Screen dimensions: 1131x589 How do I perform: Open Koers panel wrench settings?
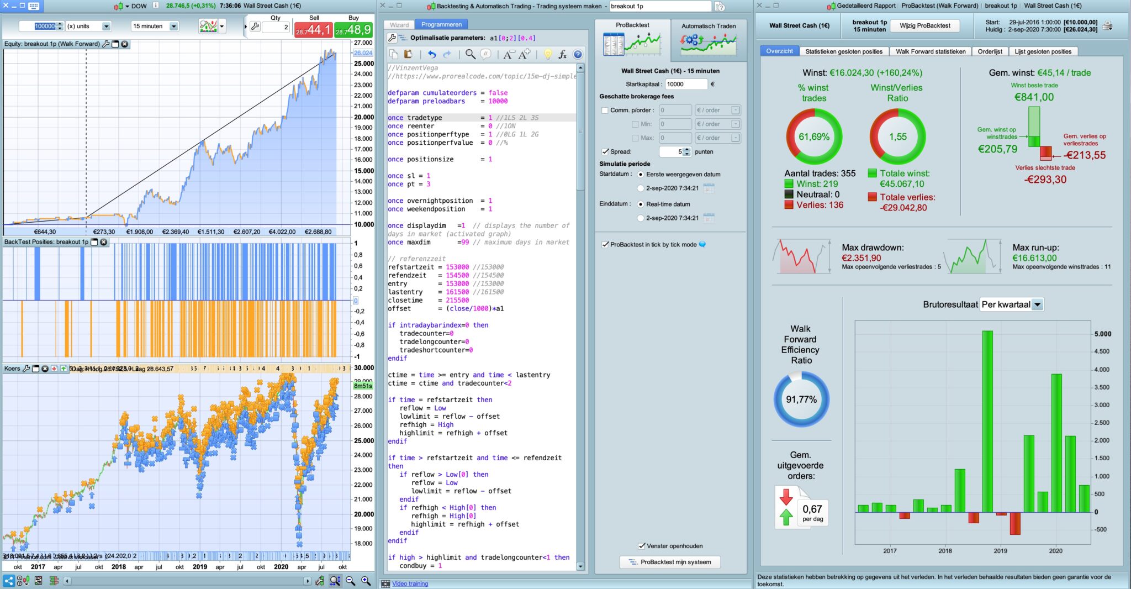click(x=26, y=369)
